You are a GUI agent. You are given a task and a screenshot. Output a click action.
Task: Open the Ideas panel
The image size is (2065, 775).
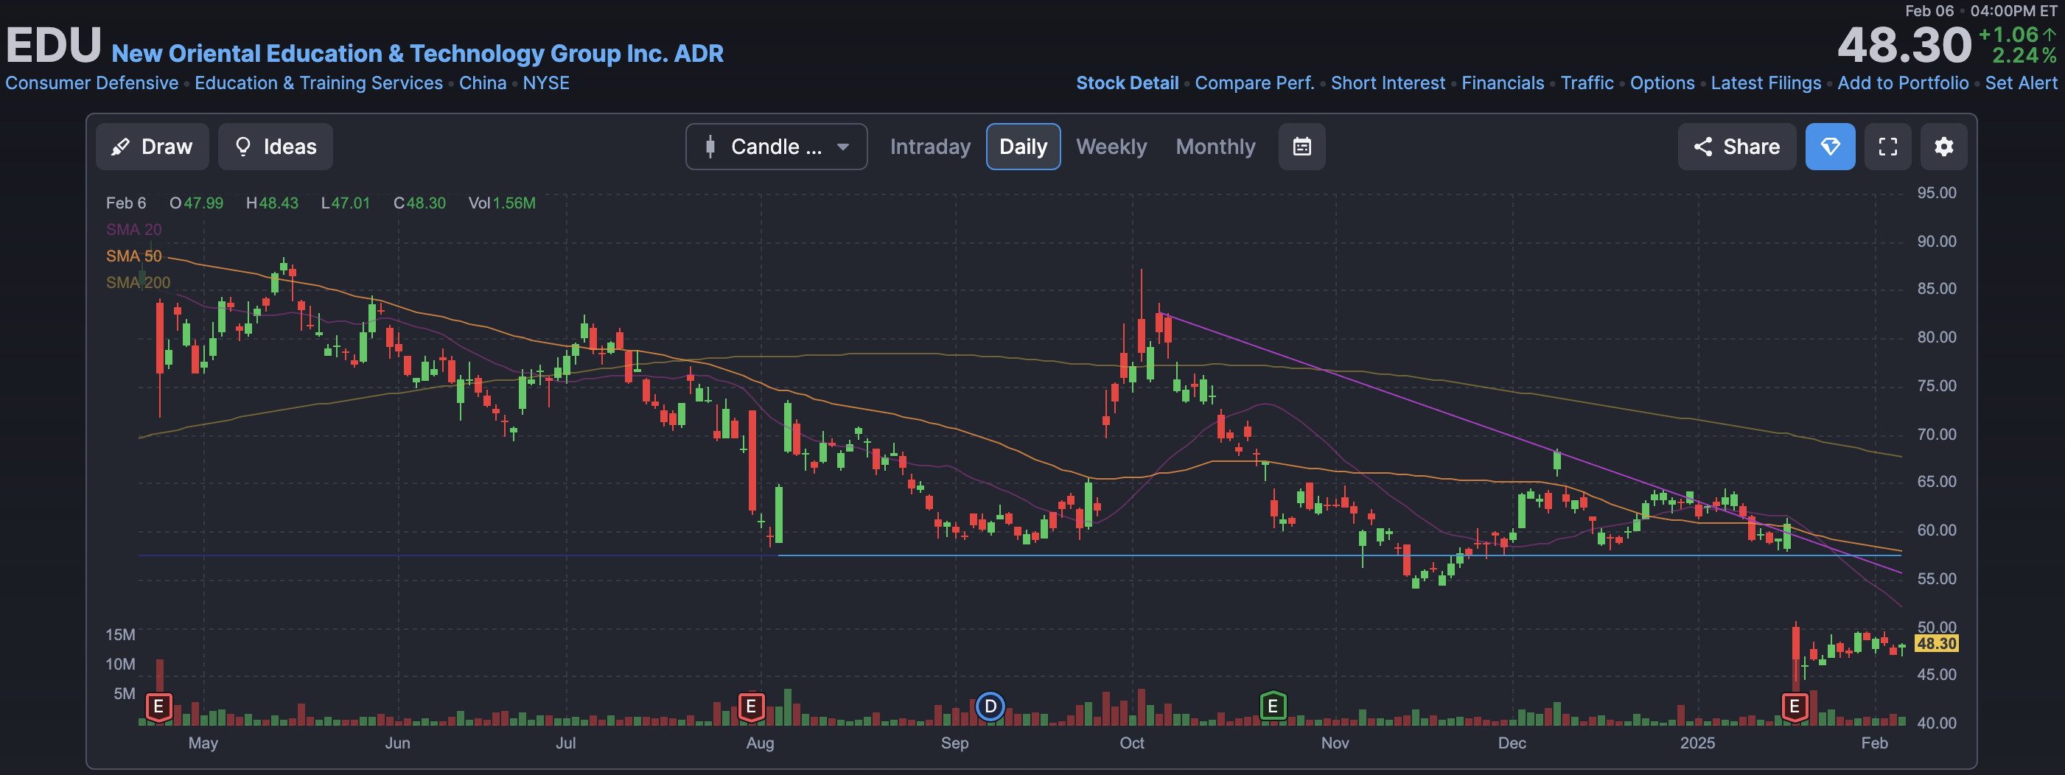pyautogui.click(x=275, y=147)
